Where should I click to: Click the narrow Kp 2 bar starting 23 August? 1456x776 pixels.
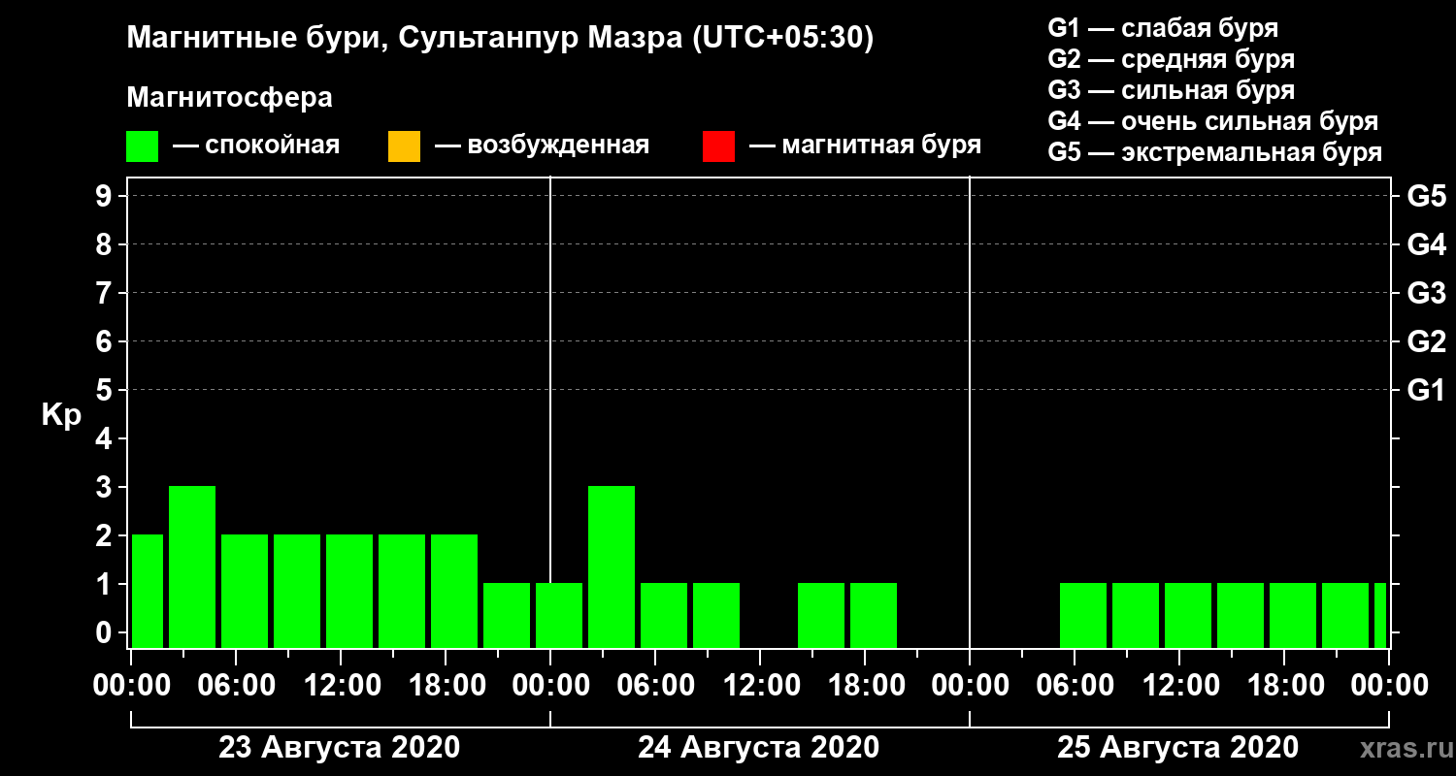[x=148, y=591]
